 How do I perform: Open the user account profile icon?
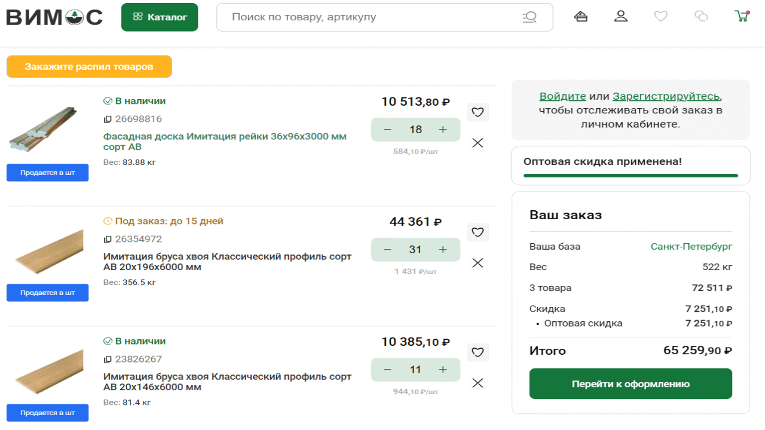point(621,17)
